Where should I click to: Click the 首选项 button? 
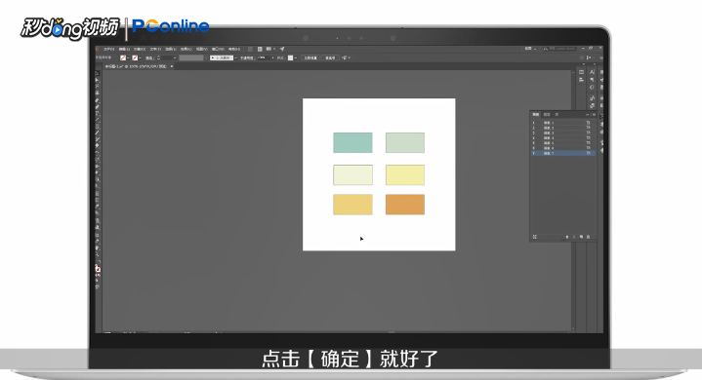pos(330,57)
